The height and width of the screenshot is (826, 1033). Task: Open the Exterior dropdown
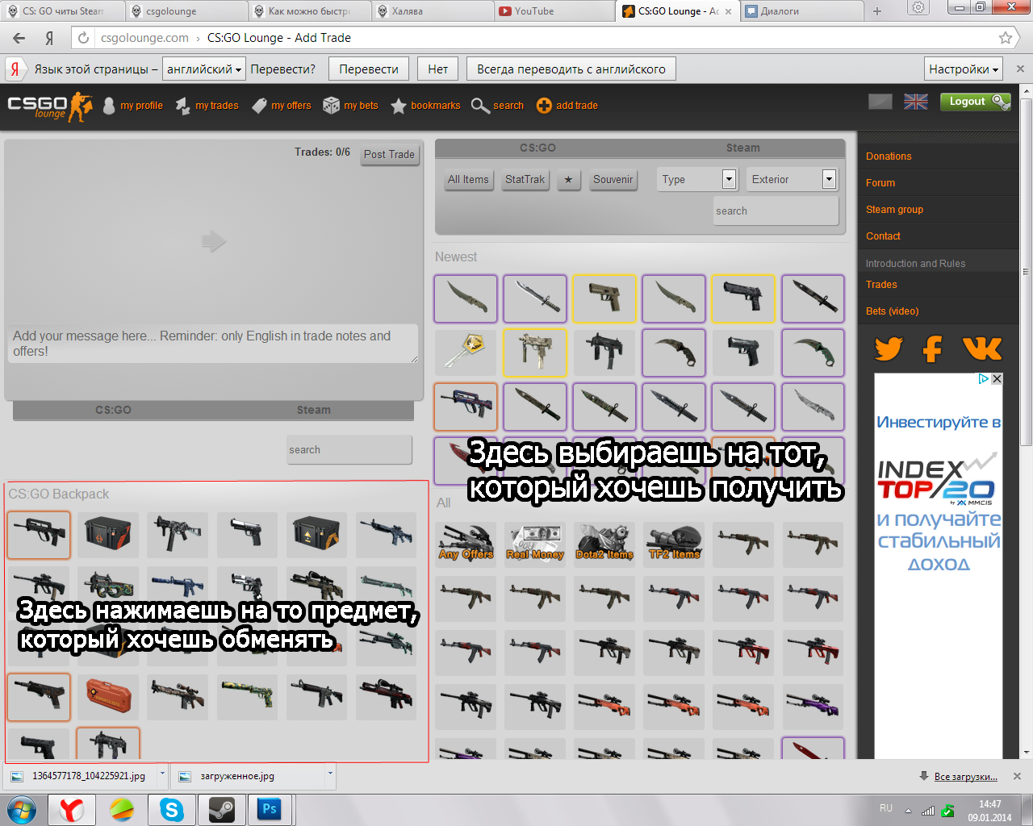coord(791,179)
